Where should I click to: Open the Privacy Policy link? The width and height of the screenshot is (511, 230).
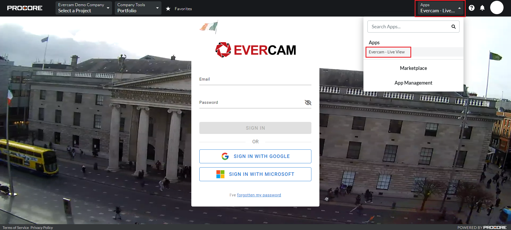click(42, 228)
